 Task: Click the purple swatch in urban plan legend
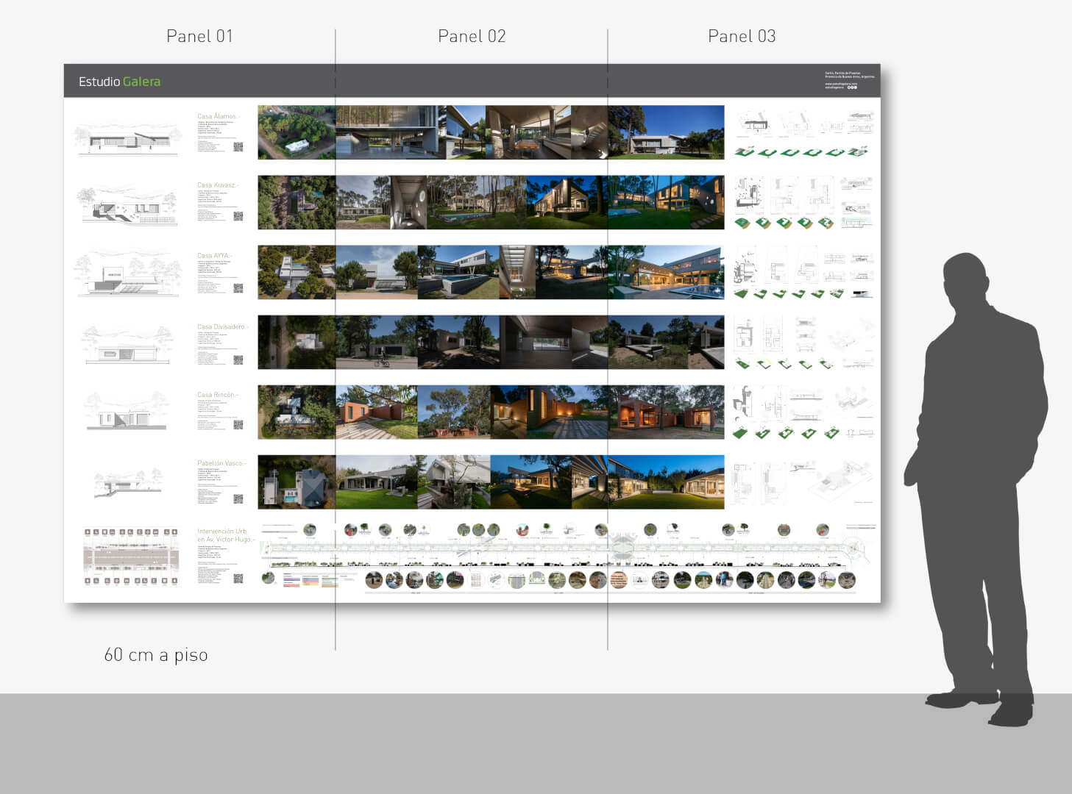point(291,579)
